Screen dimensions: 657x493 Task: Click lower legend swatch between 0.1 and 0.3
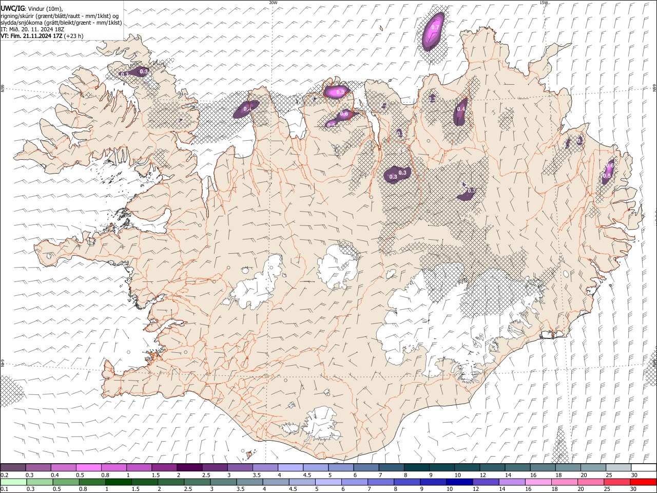[13, 482]
